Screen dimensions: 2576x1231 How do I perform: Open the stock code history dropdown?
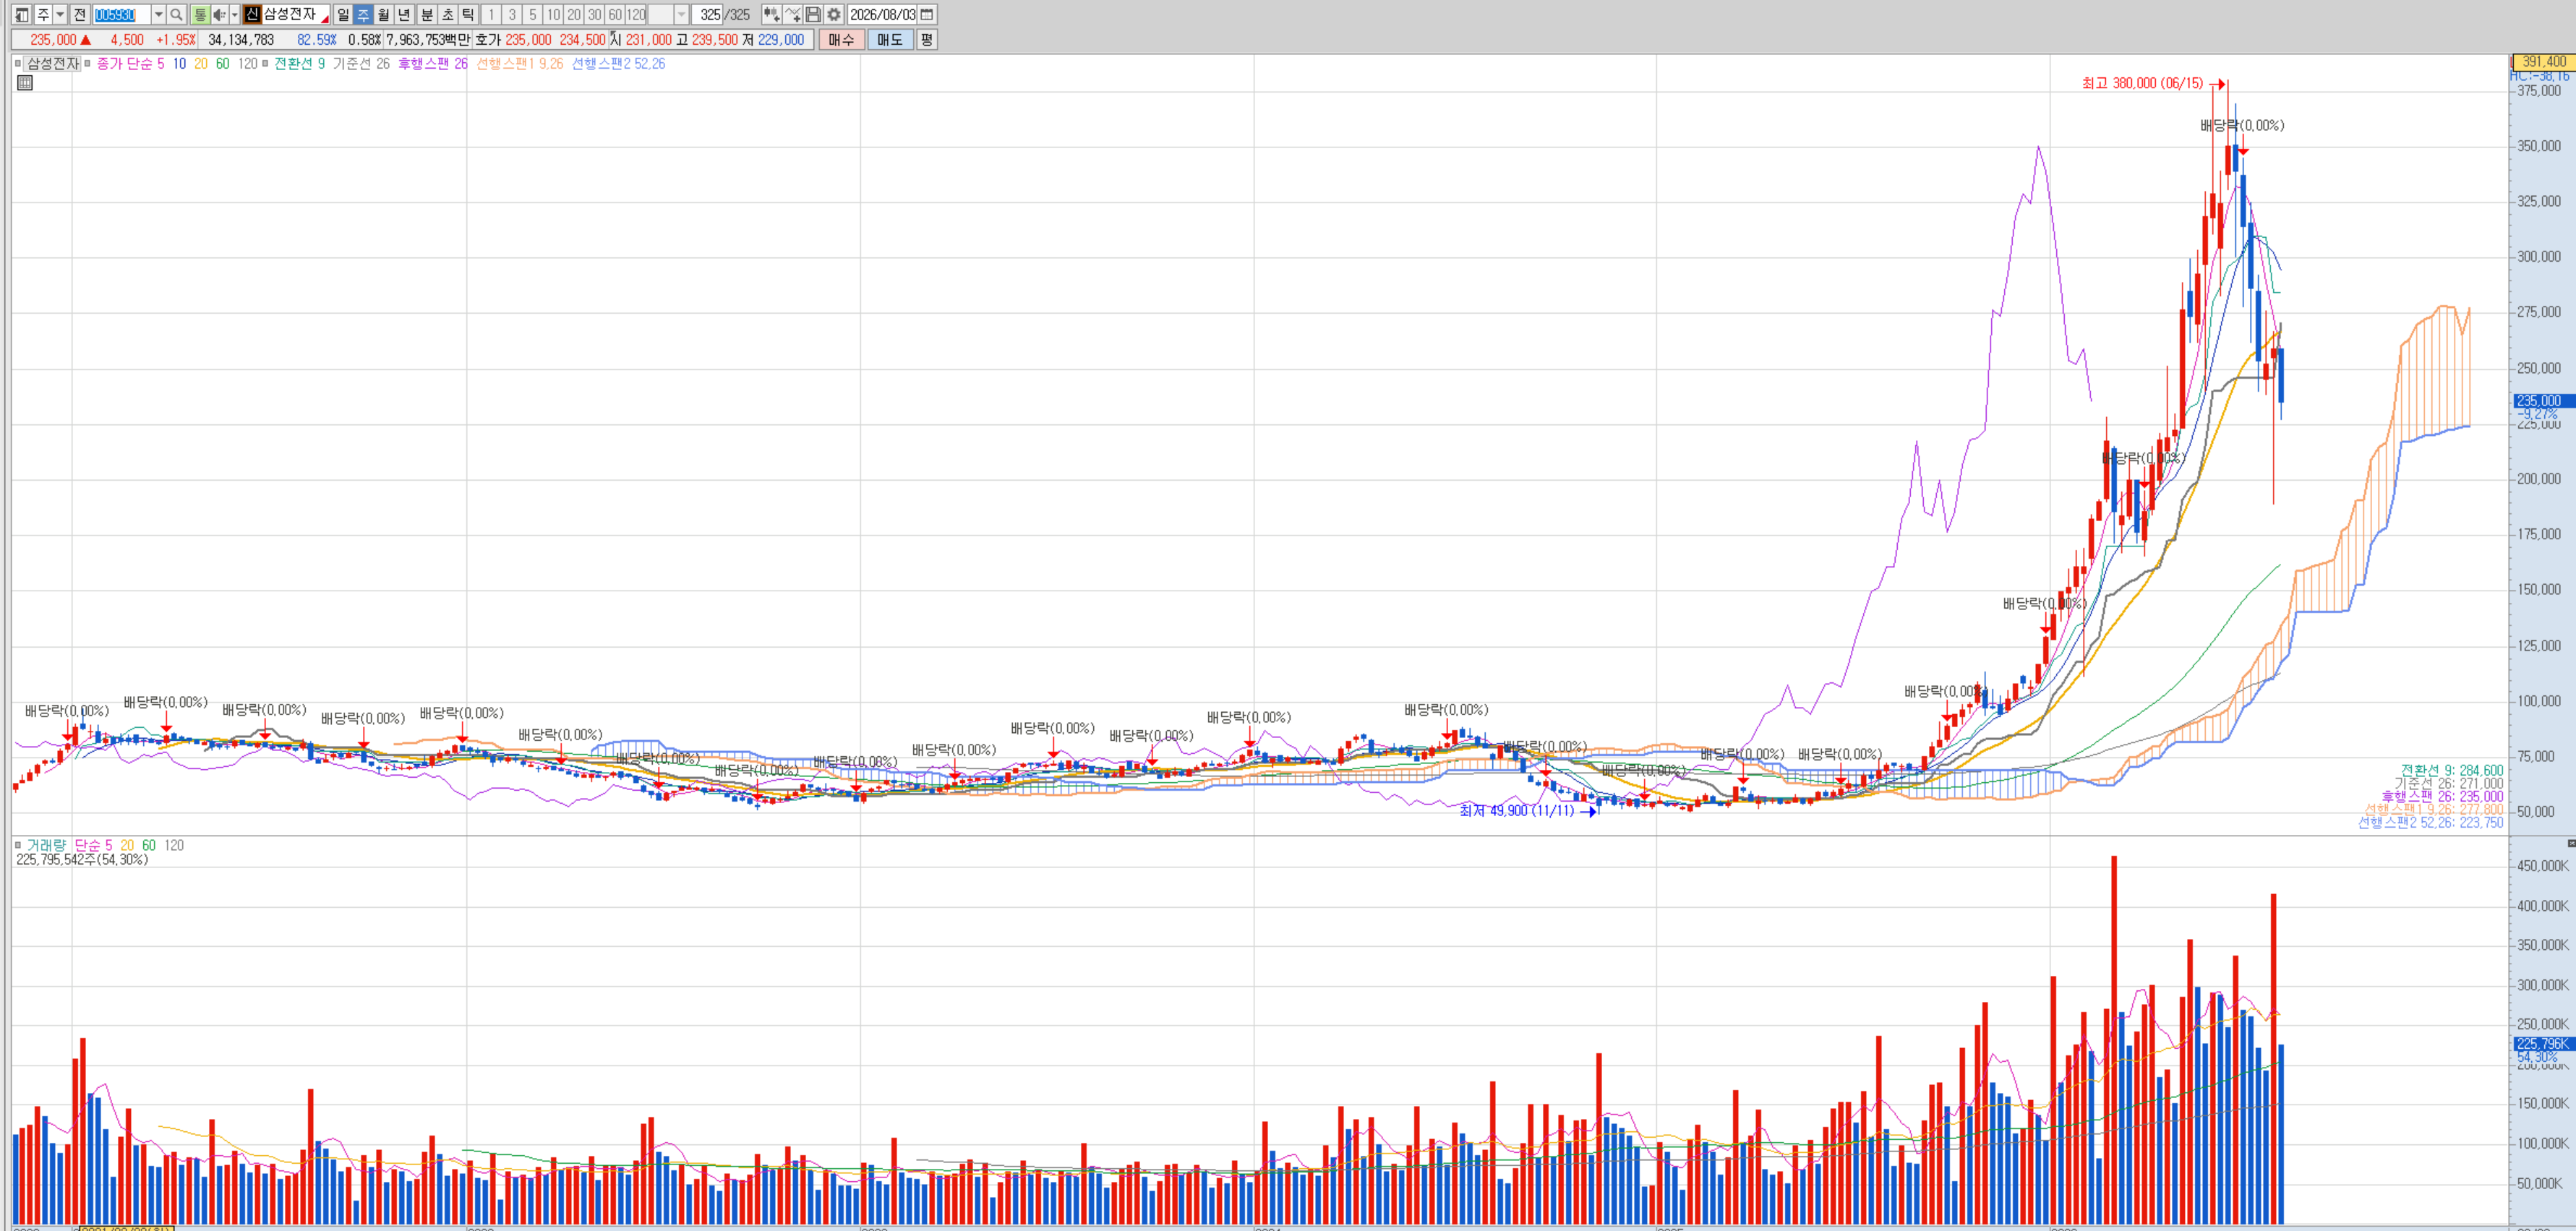[x=158, y=14]
